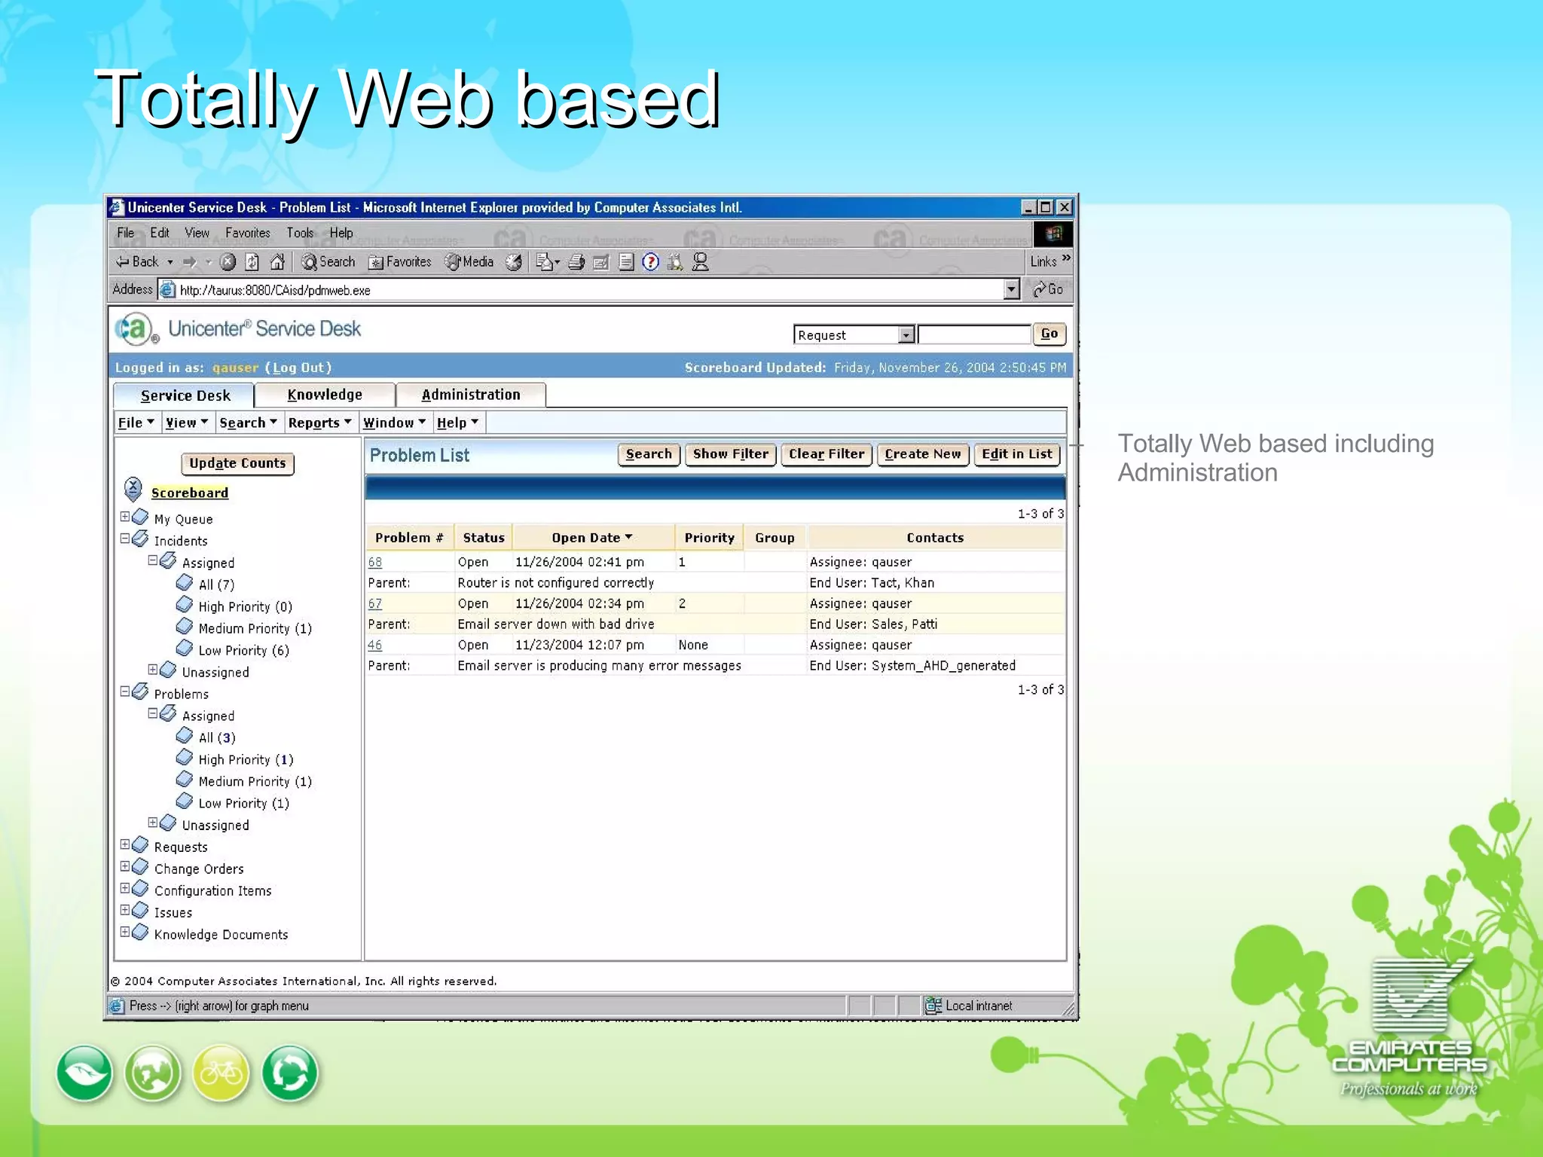Screen dimensions: 1543x1157
Task: Open the Service Desk Help menu
Action: point(458,423)
